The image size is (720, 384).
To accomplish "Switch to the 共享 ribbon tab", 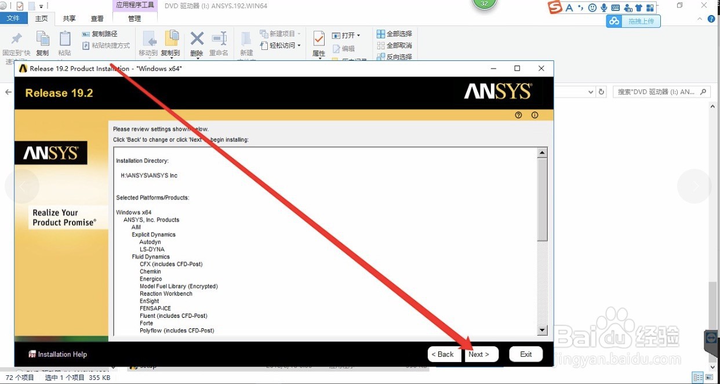I will pos(69,19).
